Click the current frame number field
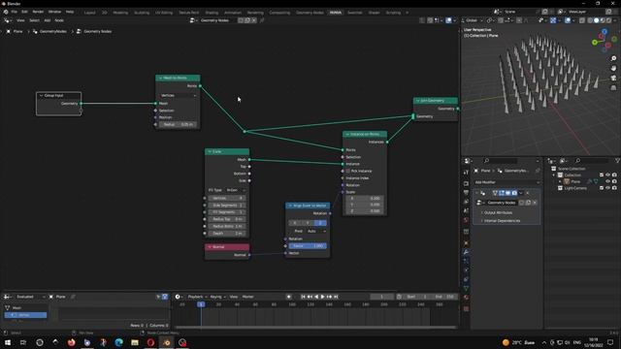 (x=381, y=297)
